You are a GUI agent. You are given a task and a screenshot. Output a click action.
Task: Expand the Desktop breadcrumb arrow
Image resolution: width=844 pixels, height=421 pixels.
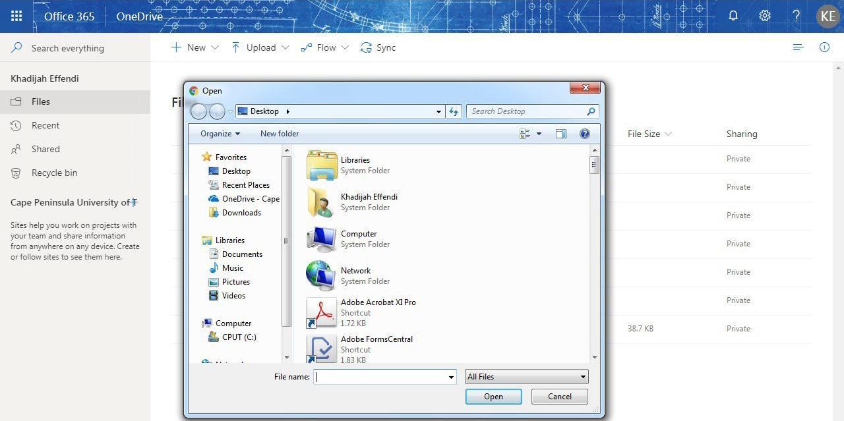(x=288, y=111)
